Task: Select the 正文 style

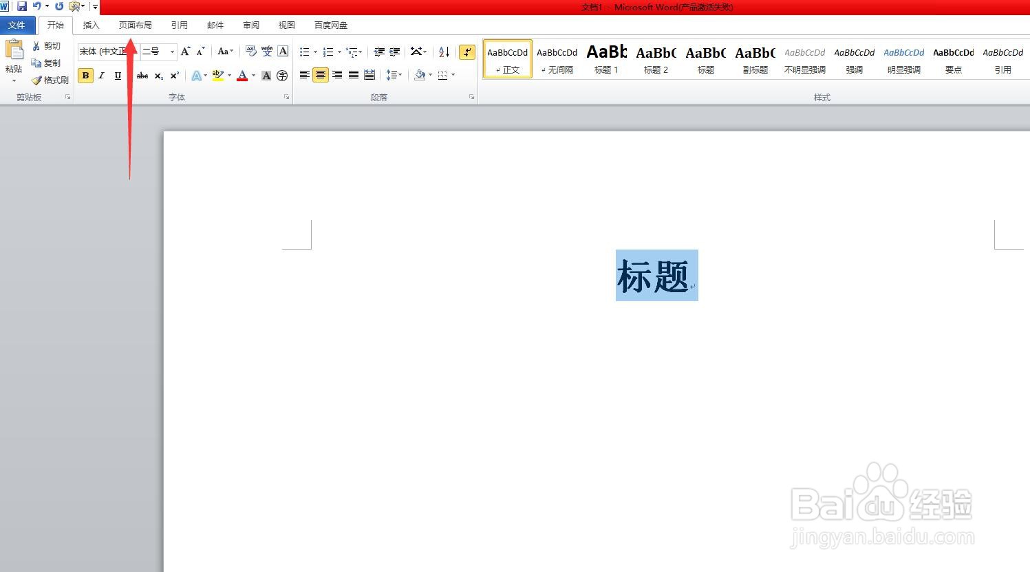Action: (508, 58)
